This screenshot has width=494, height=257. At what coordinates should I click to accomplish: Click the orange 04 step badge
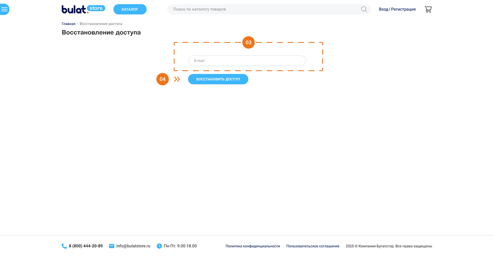162,79
